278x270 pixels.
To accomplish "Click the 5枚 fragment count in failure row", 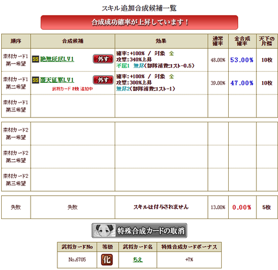I will point(267,207).
